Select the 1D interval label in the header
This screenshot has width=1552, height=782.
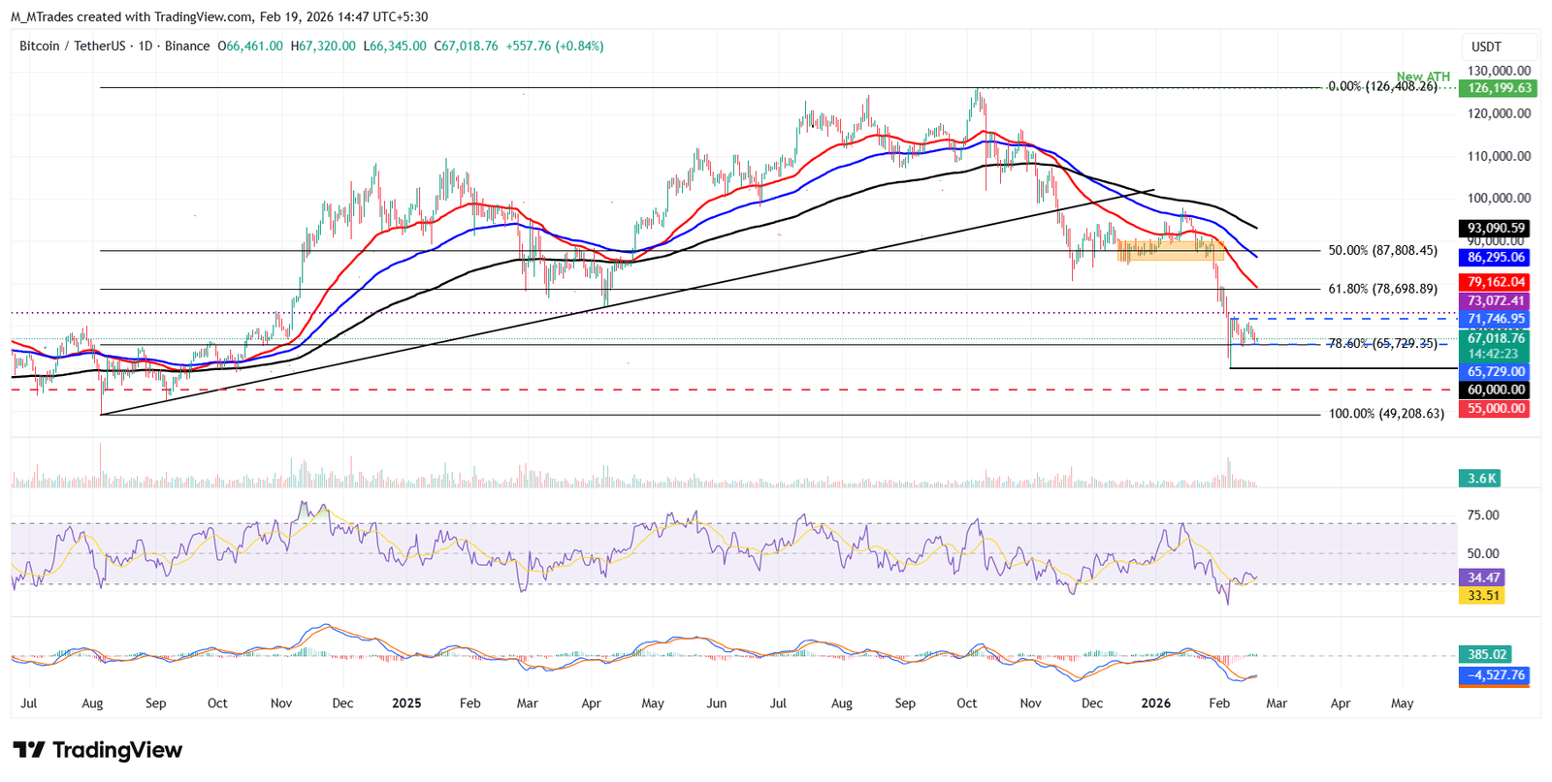coord(145,47)
